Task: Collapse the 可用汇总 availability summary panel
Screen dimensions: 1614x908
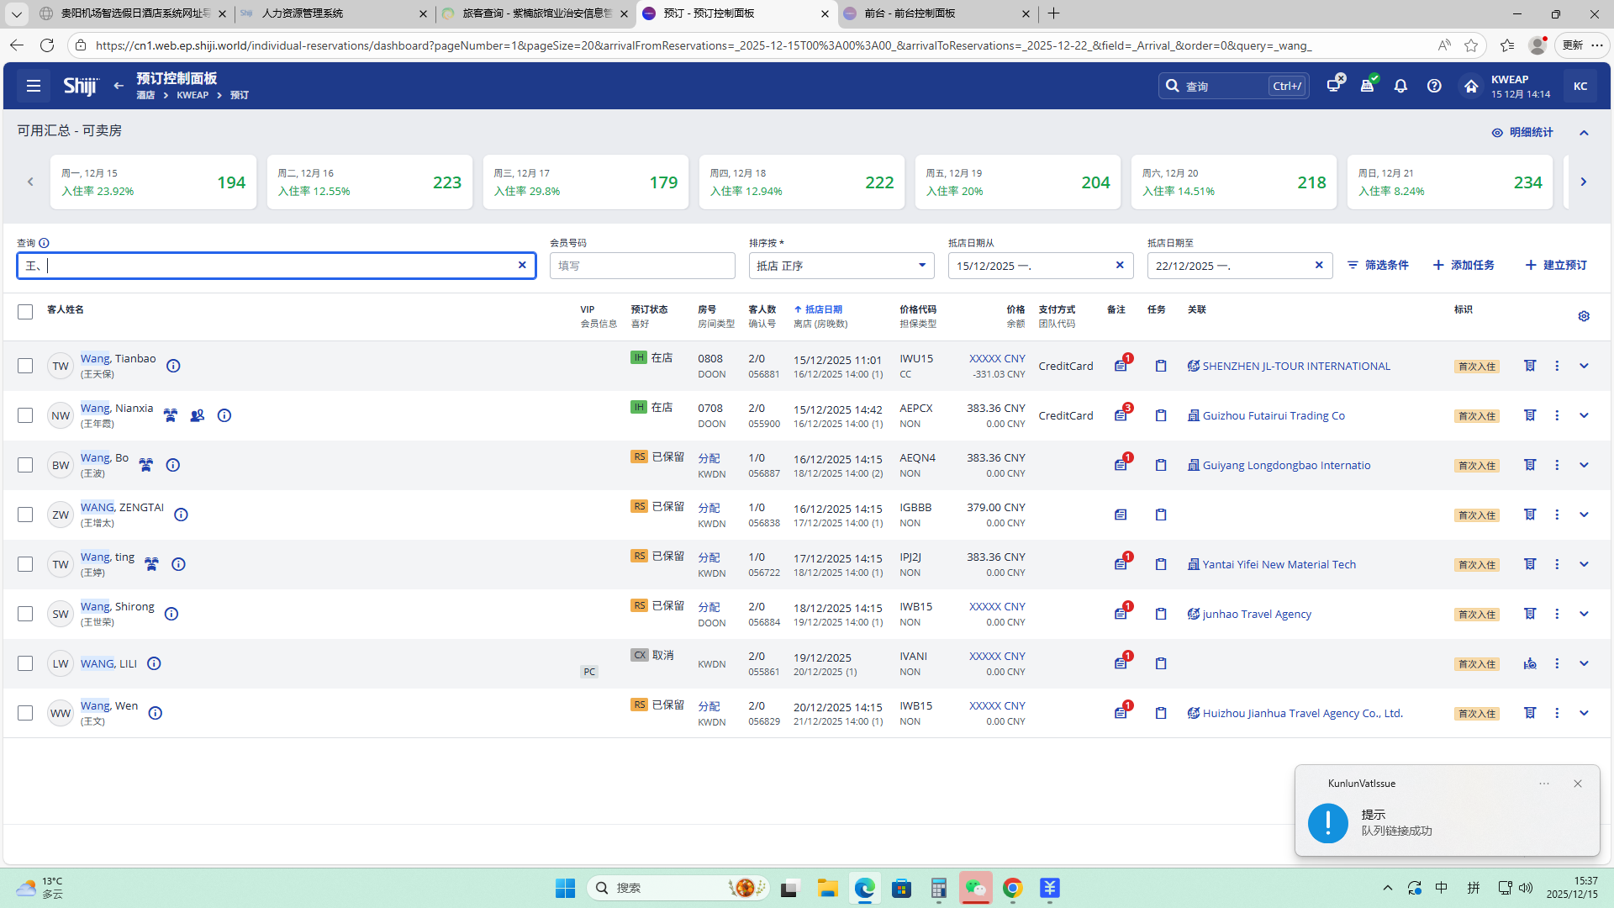Action: click(x=1584, y=133)
